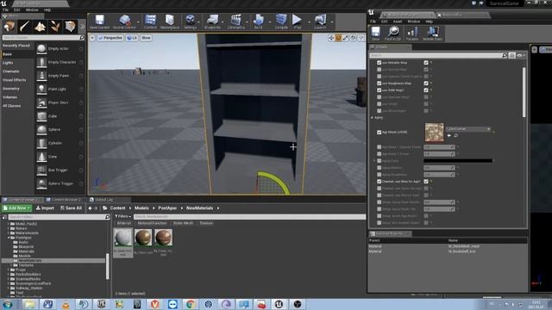Open the Filters dropdown in content browser
552x310 pixels.
point(122,216)
